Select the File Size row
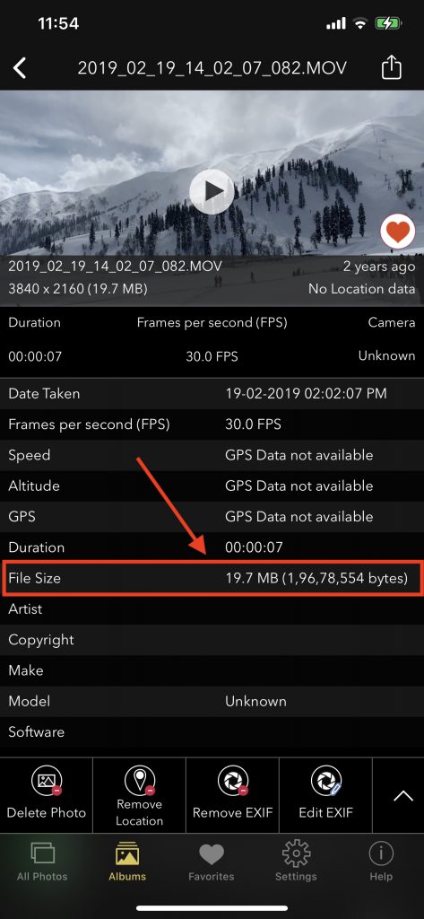This screenshot has height=919, width=424. (x=212, y=579)
